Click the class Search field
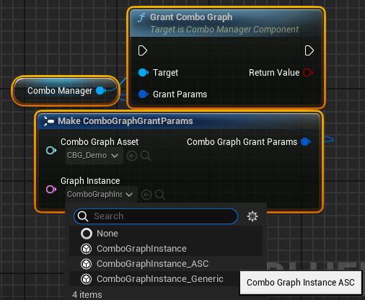365x300 pixels. click(x=156, y=216)
